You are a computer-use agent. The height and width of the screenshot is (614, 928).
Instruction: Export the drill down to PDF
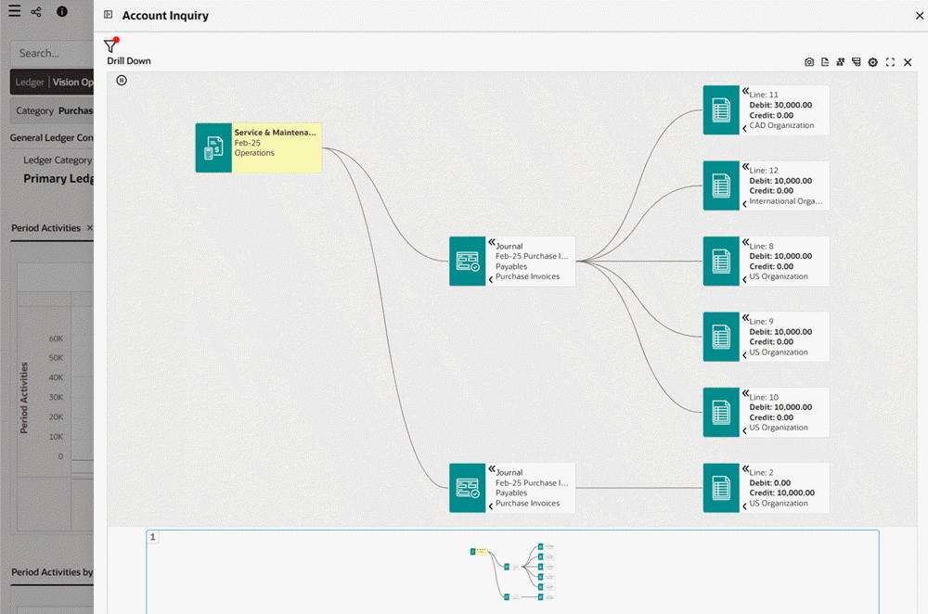(x=825, y=62)
